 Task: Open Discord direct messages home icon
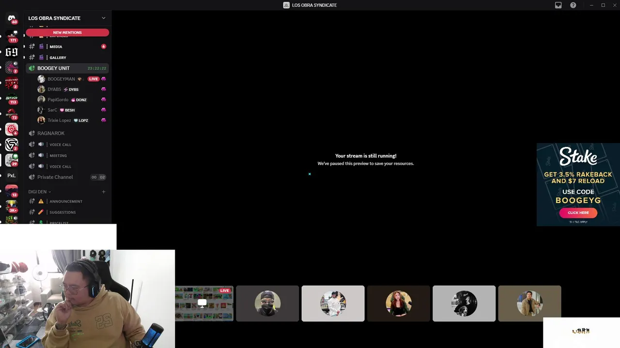tap(12, 18)
